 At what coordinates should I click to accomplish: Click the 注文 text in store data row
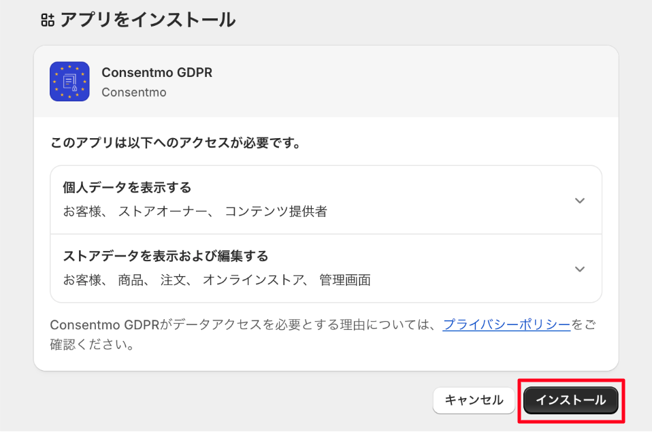tap(173, 280)
